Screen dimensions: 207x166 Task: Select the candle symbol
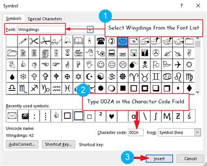(x=90, y=41)
